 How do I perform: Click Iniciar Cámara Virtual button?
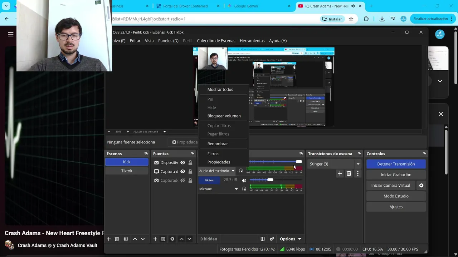[391, 185]
